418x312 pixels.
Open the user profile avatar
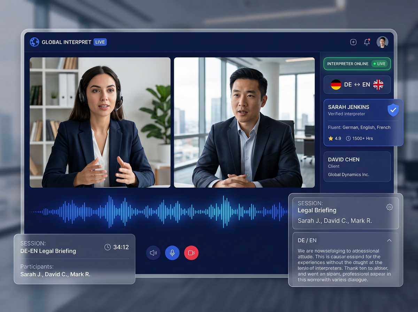[382, 42]
